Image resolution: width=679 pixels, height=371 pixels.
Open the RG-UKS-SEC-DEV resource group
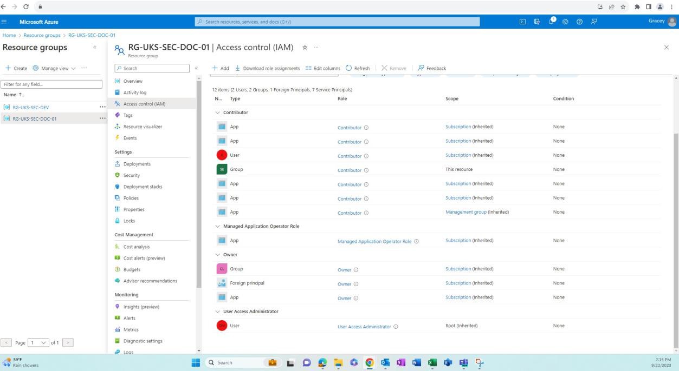click(31, 107)
